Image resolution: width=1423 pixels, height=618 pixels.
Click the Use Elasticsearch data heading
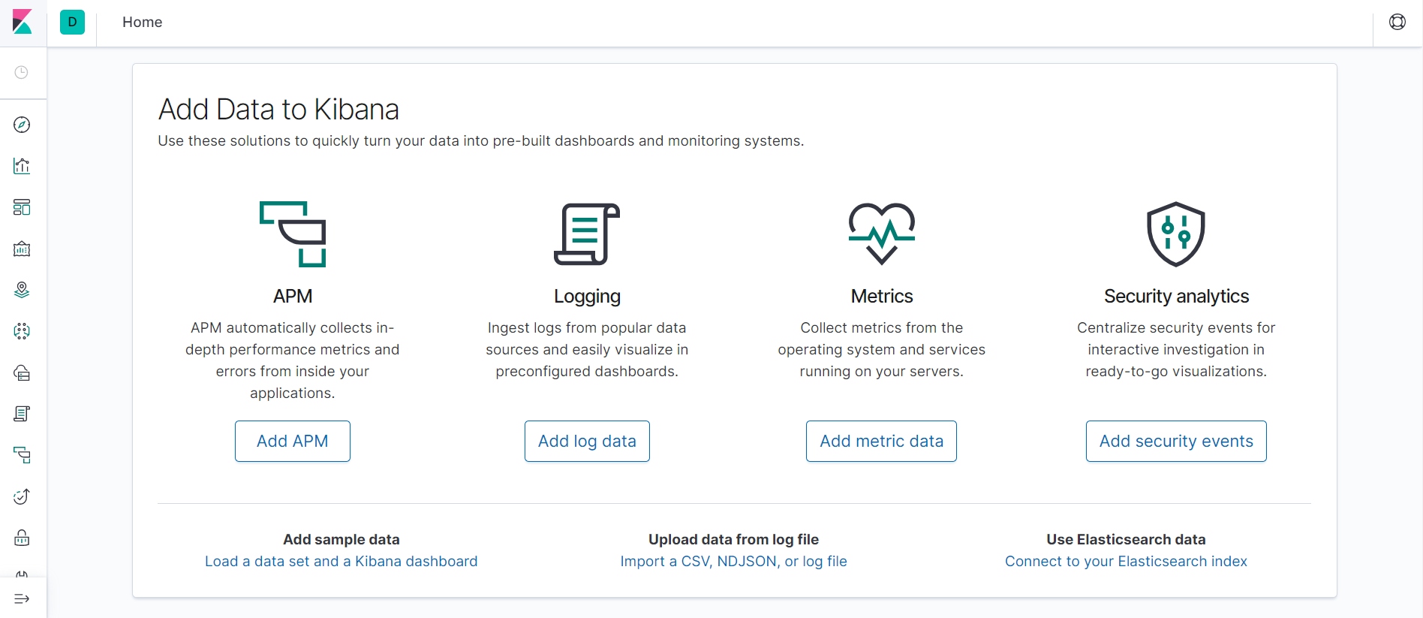(x=1126, y=539)
